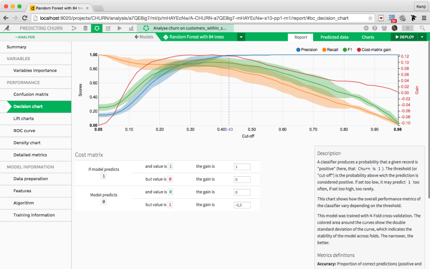Expand the DEPLOY dropdown arrow
Image resolution: width=430 pixels, height=269 pixels.
421,37
